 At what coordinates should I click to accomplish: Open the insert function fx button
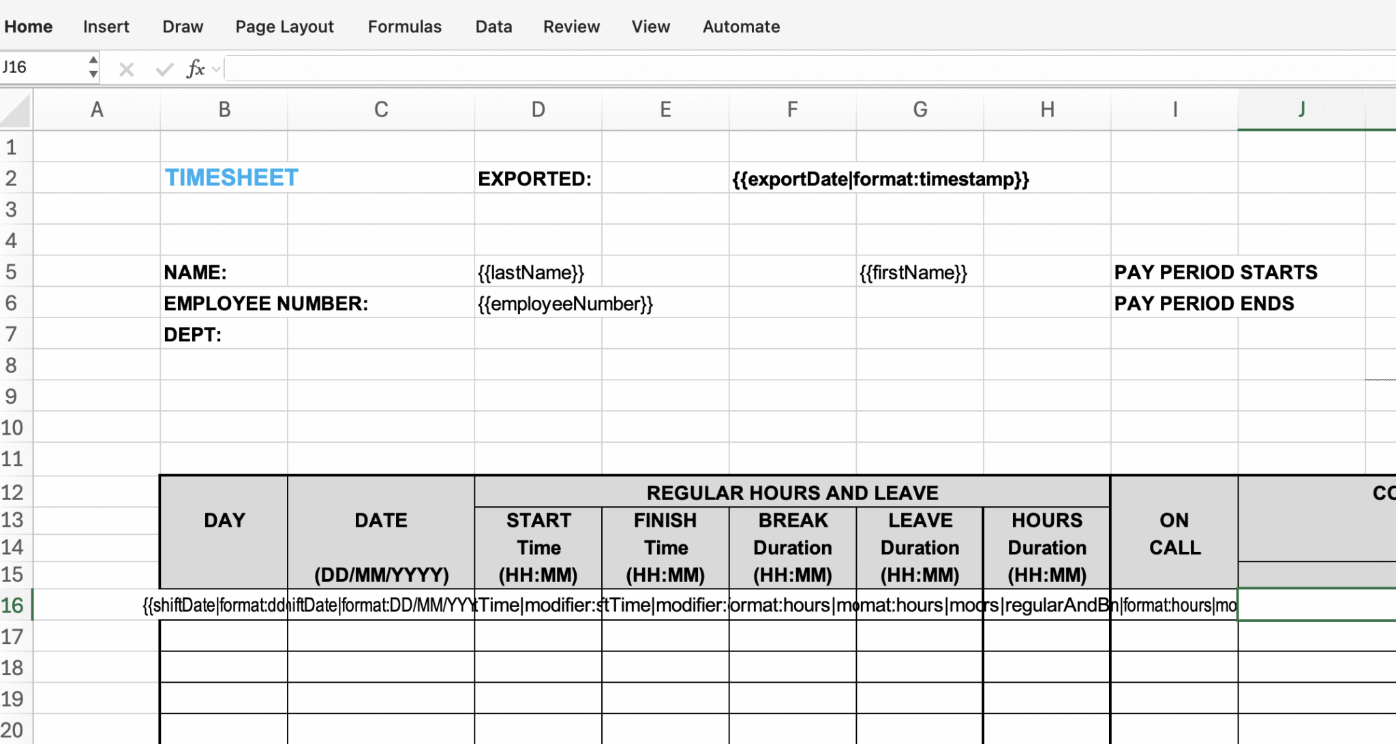(x=196, y=69)
